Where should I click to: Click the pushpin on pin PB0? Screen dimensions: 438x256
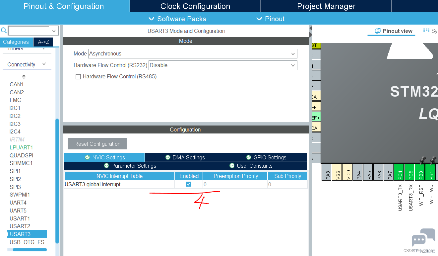click(422, 160)
